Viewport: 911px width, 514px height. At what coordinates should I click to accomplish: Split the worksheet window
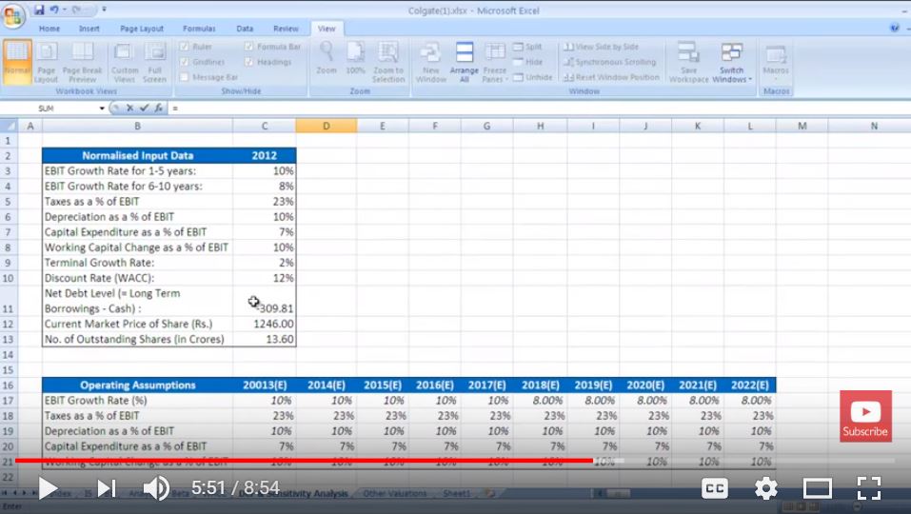click(x=527, y=47)
